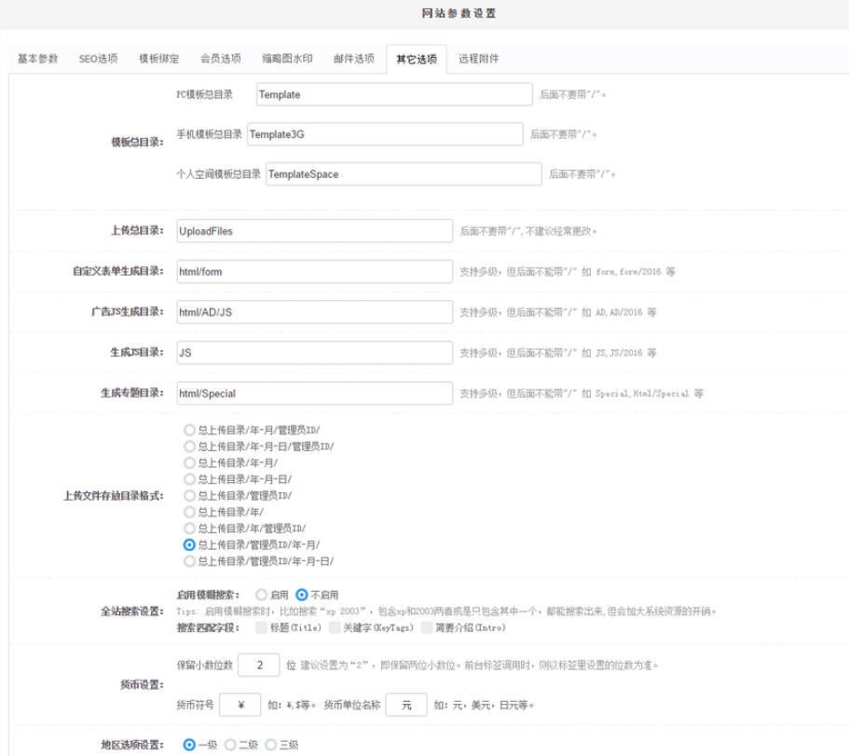Viewport: 849px width, 756px height.
Task: Select 总上传目录/年-月/管理员ID/ upload format
Action: pos(190,431)
